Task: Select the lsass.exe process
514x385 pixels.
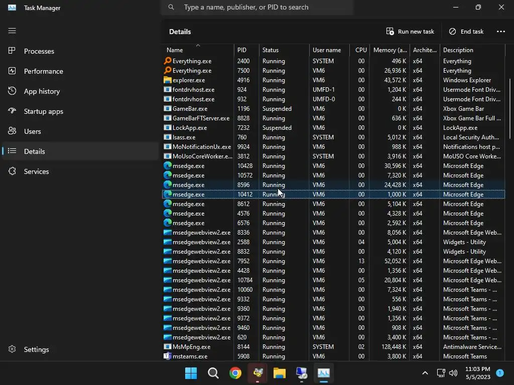Action: pos(333,137)
